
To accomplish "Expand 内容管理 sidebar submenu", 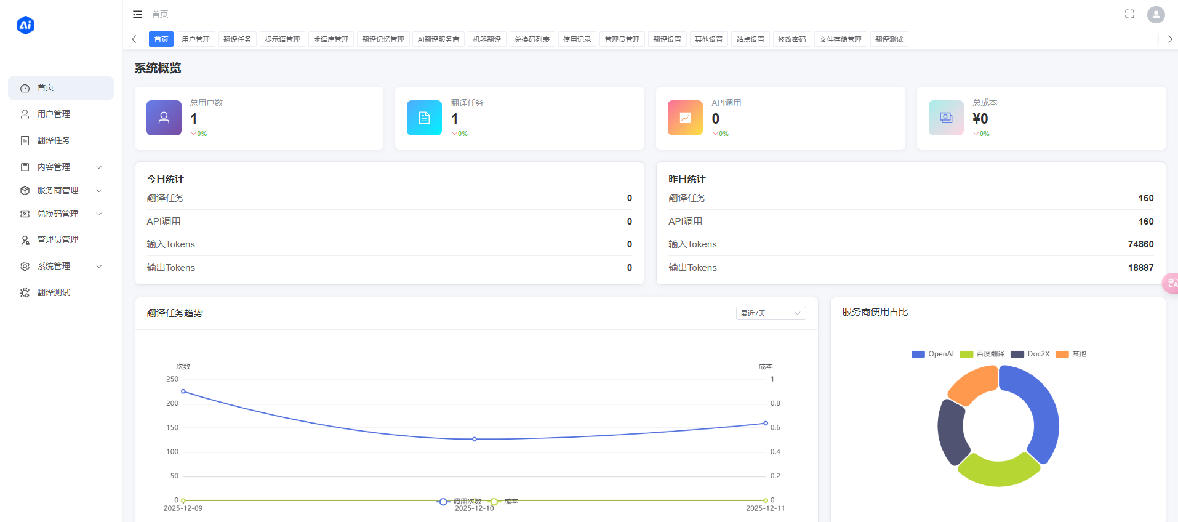I will coord(60,167).
